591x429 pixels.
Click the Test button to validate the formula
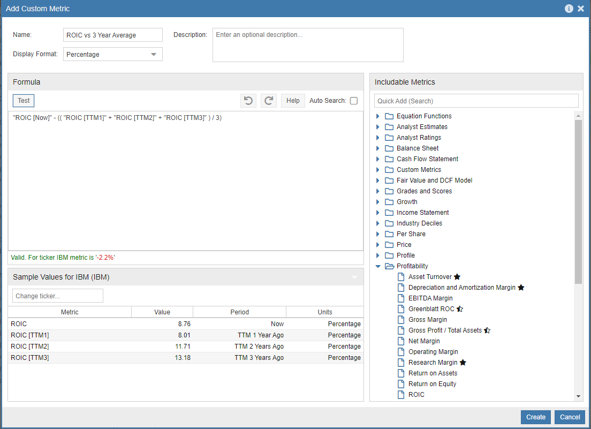pos(23,100)
